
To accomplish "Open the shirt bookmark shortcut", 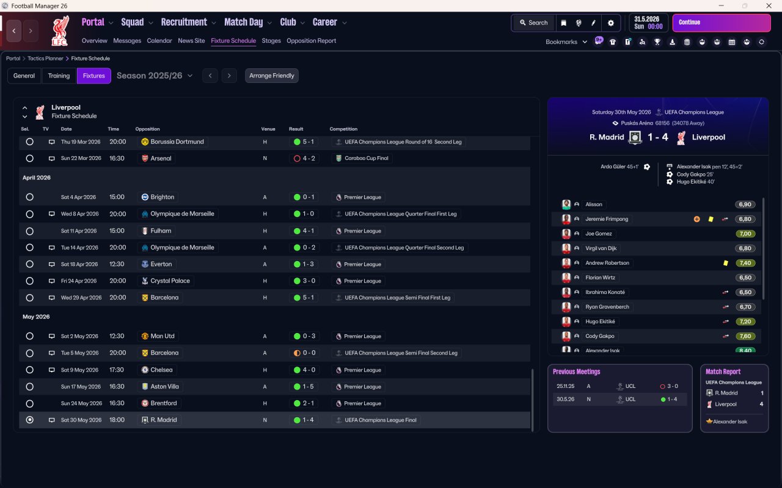I will point(613,42).
